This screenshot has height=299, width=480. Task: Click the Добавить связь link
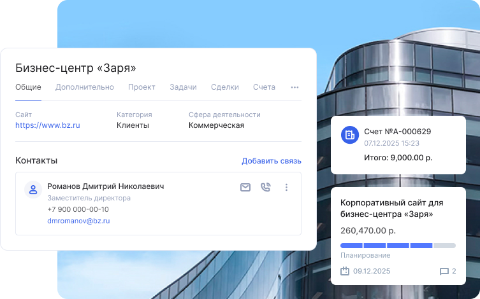pos(271,161)
